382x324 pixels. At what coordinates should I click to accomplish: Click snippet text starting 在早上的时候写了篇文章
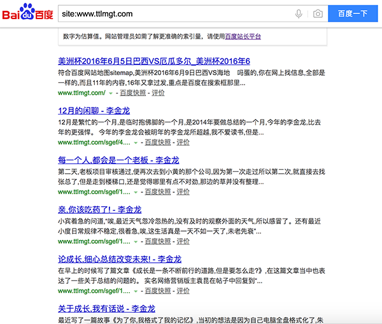[x=192, y=276]
